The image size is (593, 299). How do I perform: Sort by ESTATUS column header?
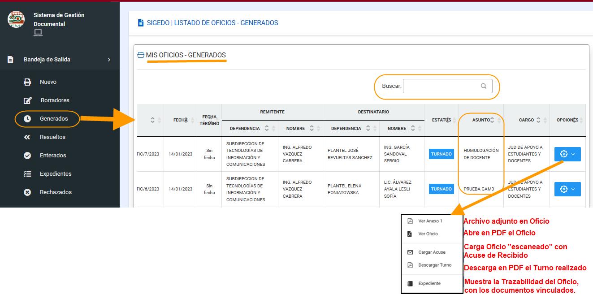(x=442, y=120)
